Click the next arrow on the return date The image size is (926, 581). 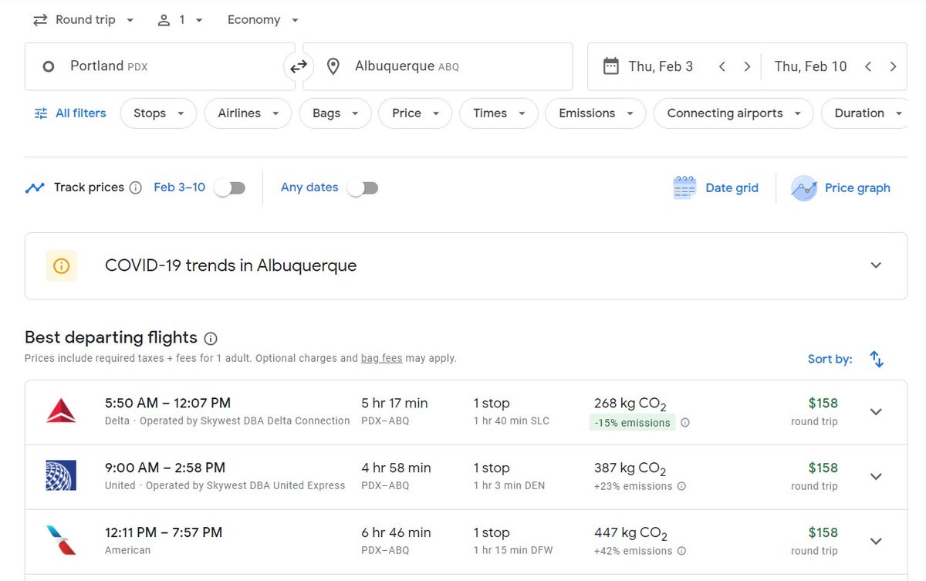[893, 66]
